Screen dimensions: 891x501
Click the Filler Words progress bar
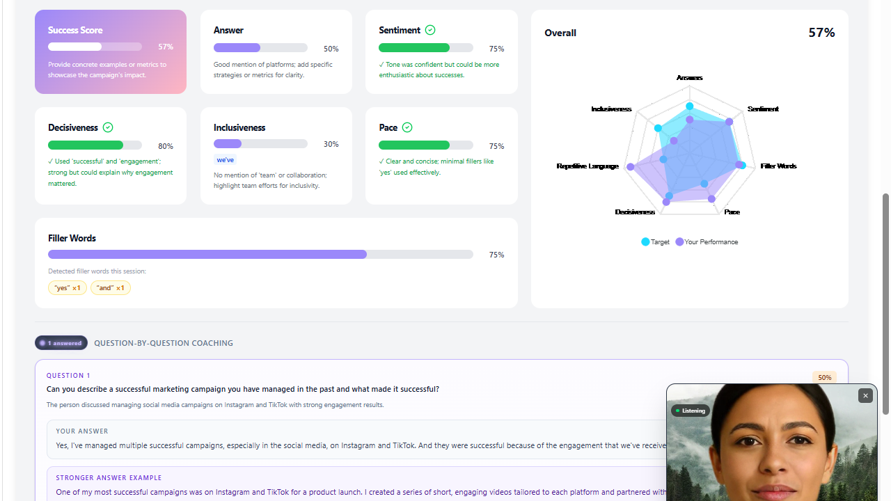tap(260, 255)
